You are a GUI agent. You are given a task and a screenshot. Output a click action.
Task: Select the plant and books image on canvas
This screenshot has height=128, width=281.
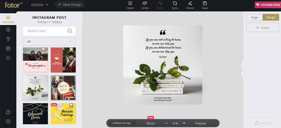162,75
